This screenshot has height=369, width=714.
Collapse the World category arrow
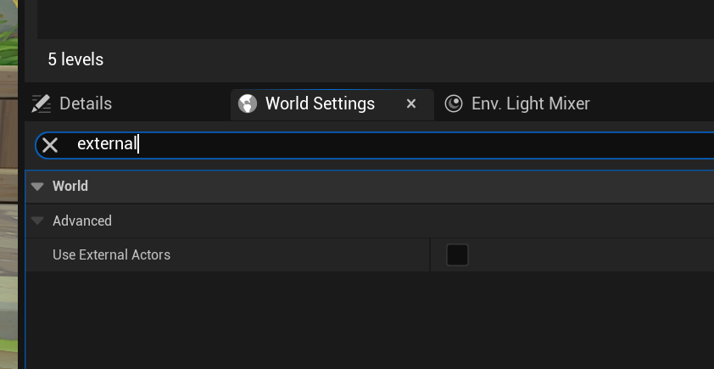pos(37,187)
